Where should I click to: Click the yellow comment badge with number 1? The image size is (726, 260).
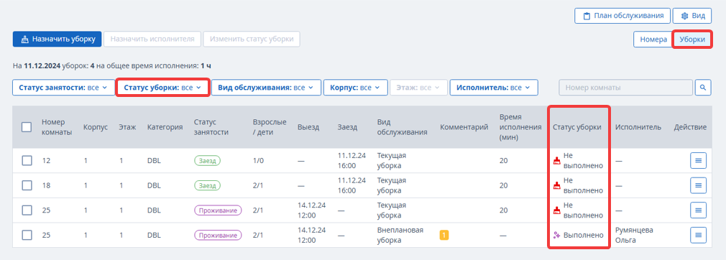pyautogui.click(x=444, y=235)
